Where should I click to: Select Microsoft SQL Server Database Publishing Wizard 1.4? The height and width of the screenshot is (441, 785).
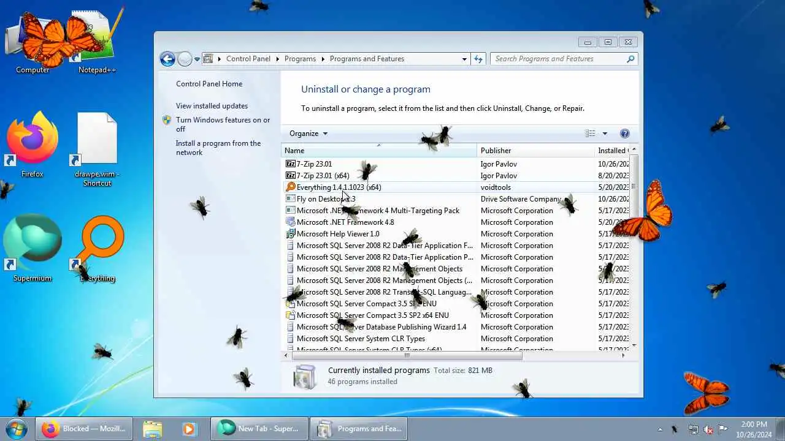456,327
